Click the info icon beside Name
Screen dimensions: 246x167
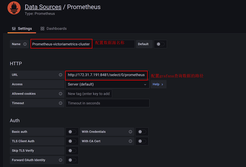pyautogui.click(x=25, y=44)
